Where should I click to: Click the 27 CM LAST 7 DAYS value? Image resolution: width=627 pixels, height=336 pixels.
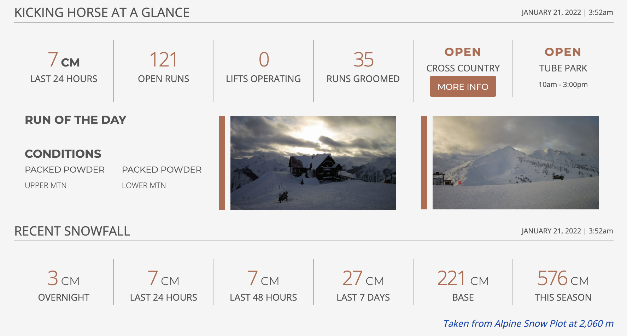coord(363,278)
